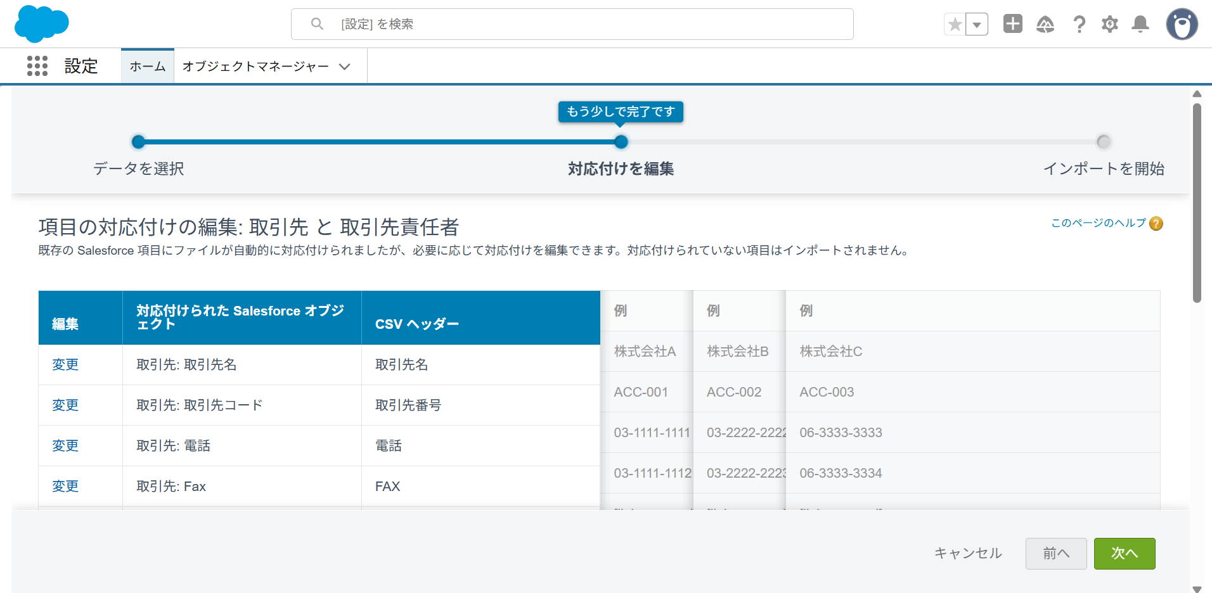
Task: Open the setup gear icon
Action: [x=1110, y=25]
